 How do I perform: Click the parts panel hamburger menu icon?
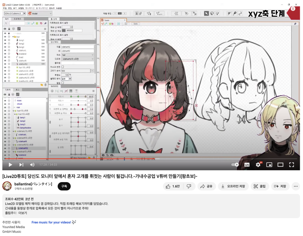pos(45,29)
